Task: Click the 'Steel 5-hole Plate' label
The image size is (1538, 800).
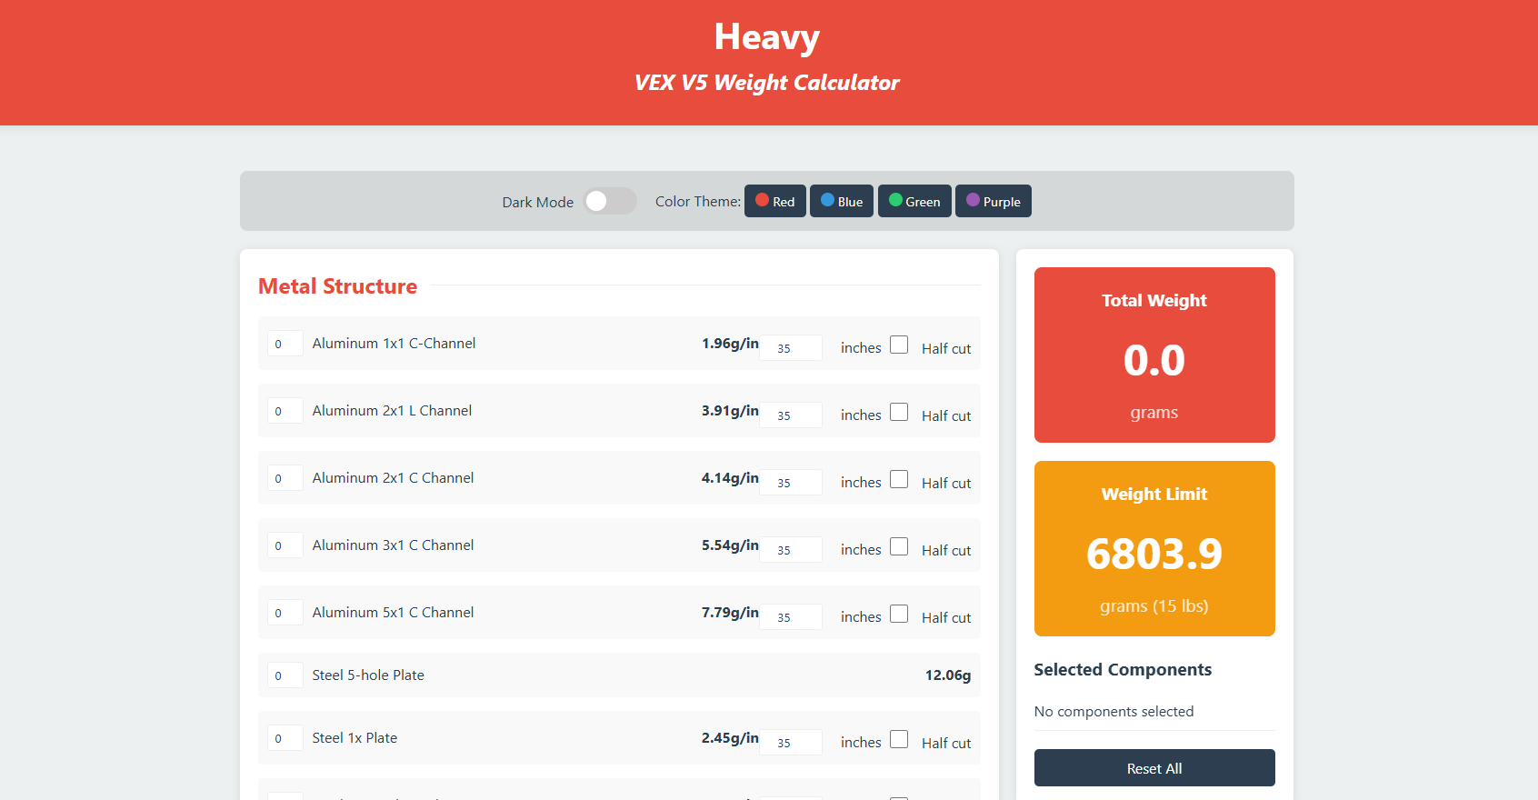Action: point(368,675)
